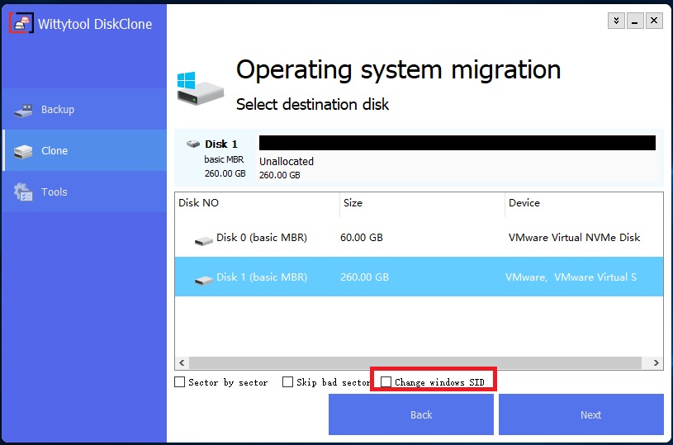
Task: Open the Backup tab
Action: coord(84,110)
